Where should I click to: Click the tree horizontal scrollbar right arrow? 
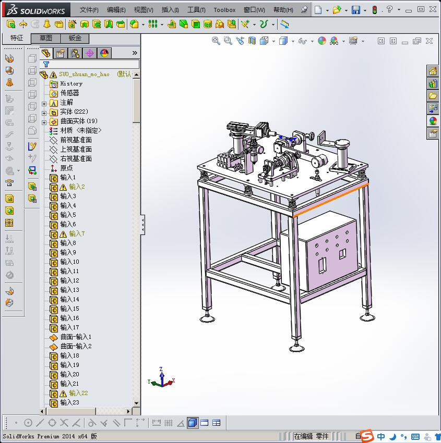(x=128, y=411)
